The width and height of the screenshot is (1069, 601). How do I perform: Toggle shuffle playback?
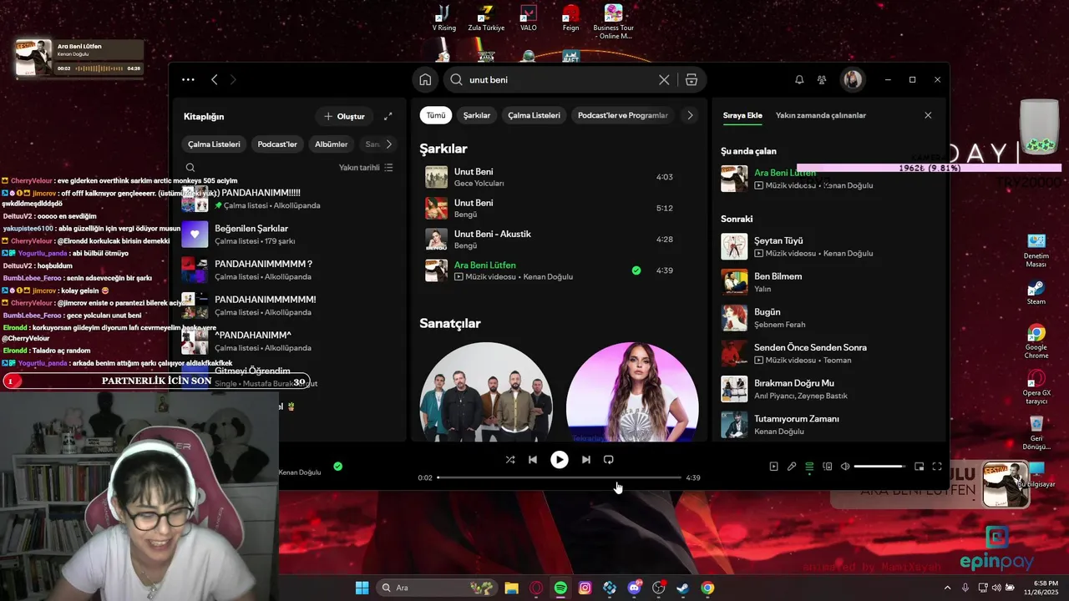pos(510,460)
